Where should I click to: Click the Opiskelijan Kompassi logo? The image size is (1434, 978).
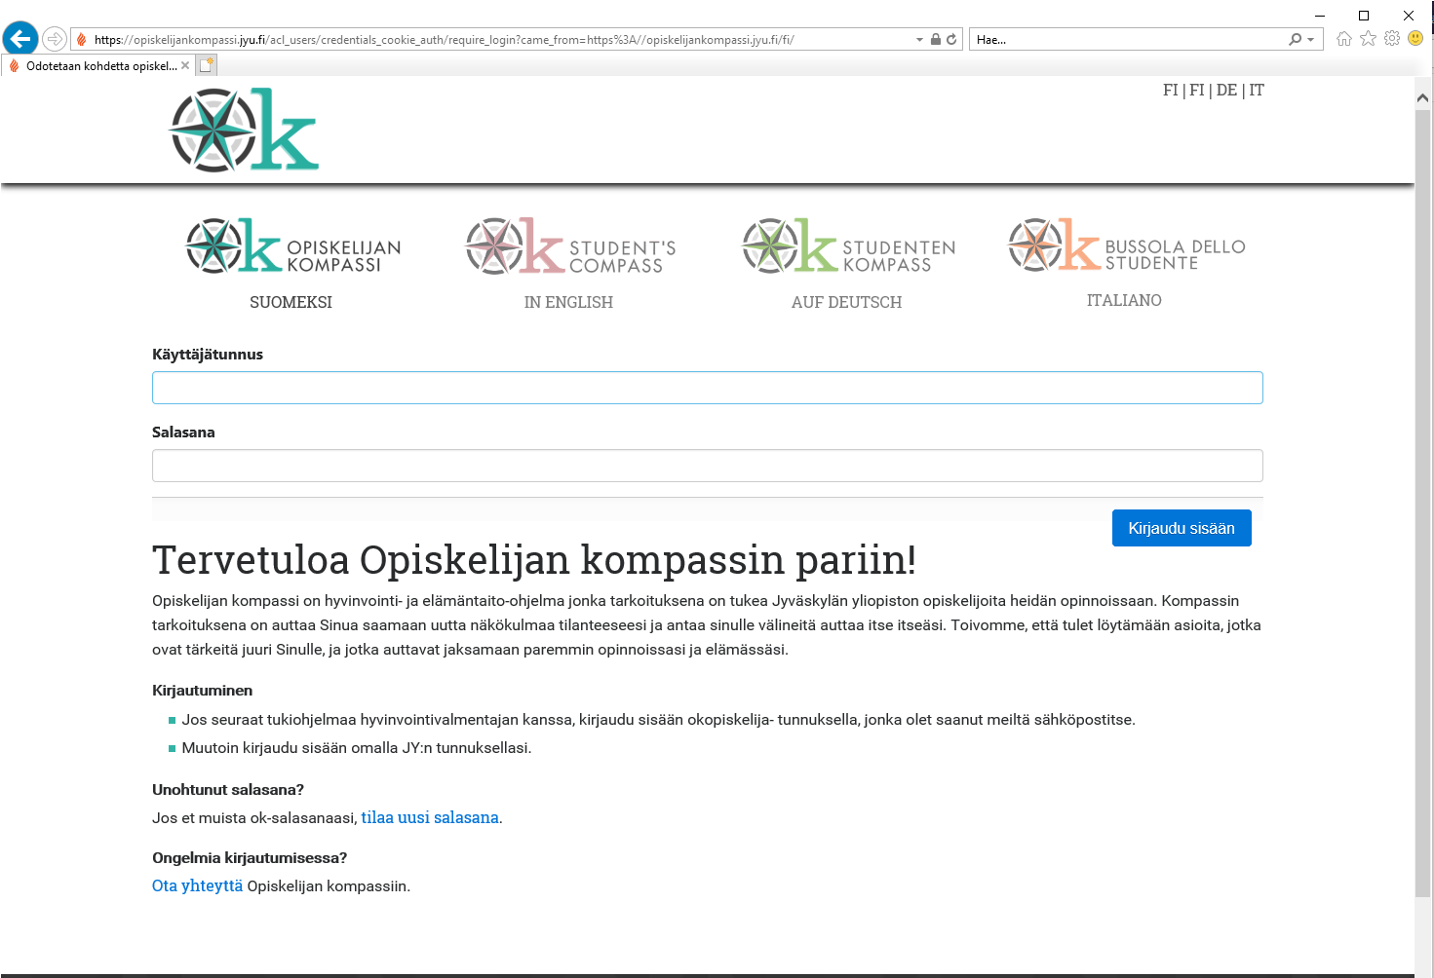pyautogui.click(x=293, y=245)
